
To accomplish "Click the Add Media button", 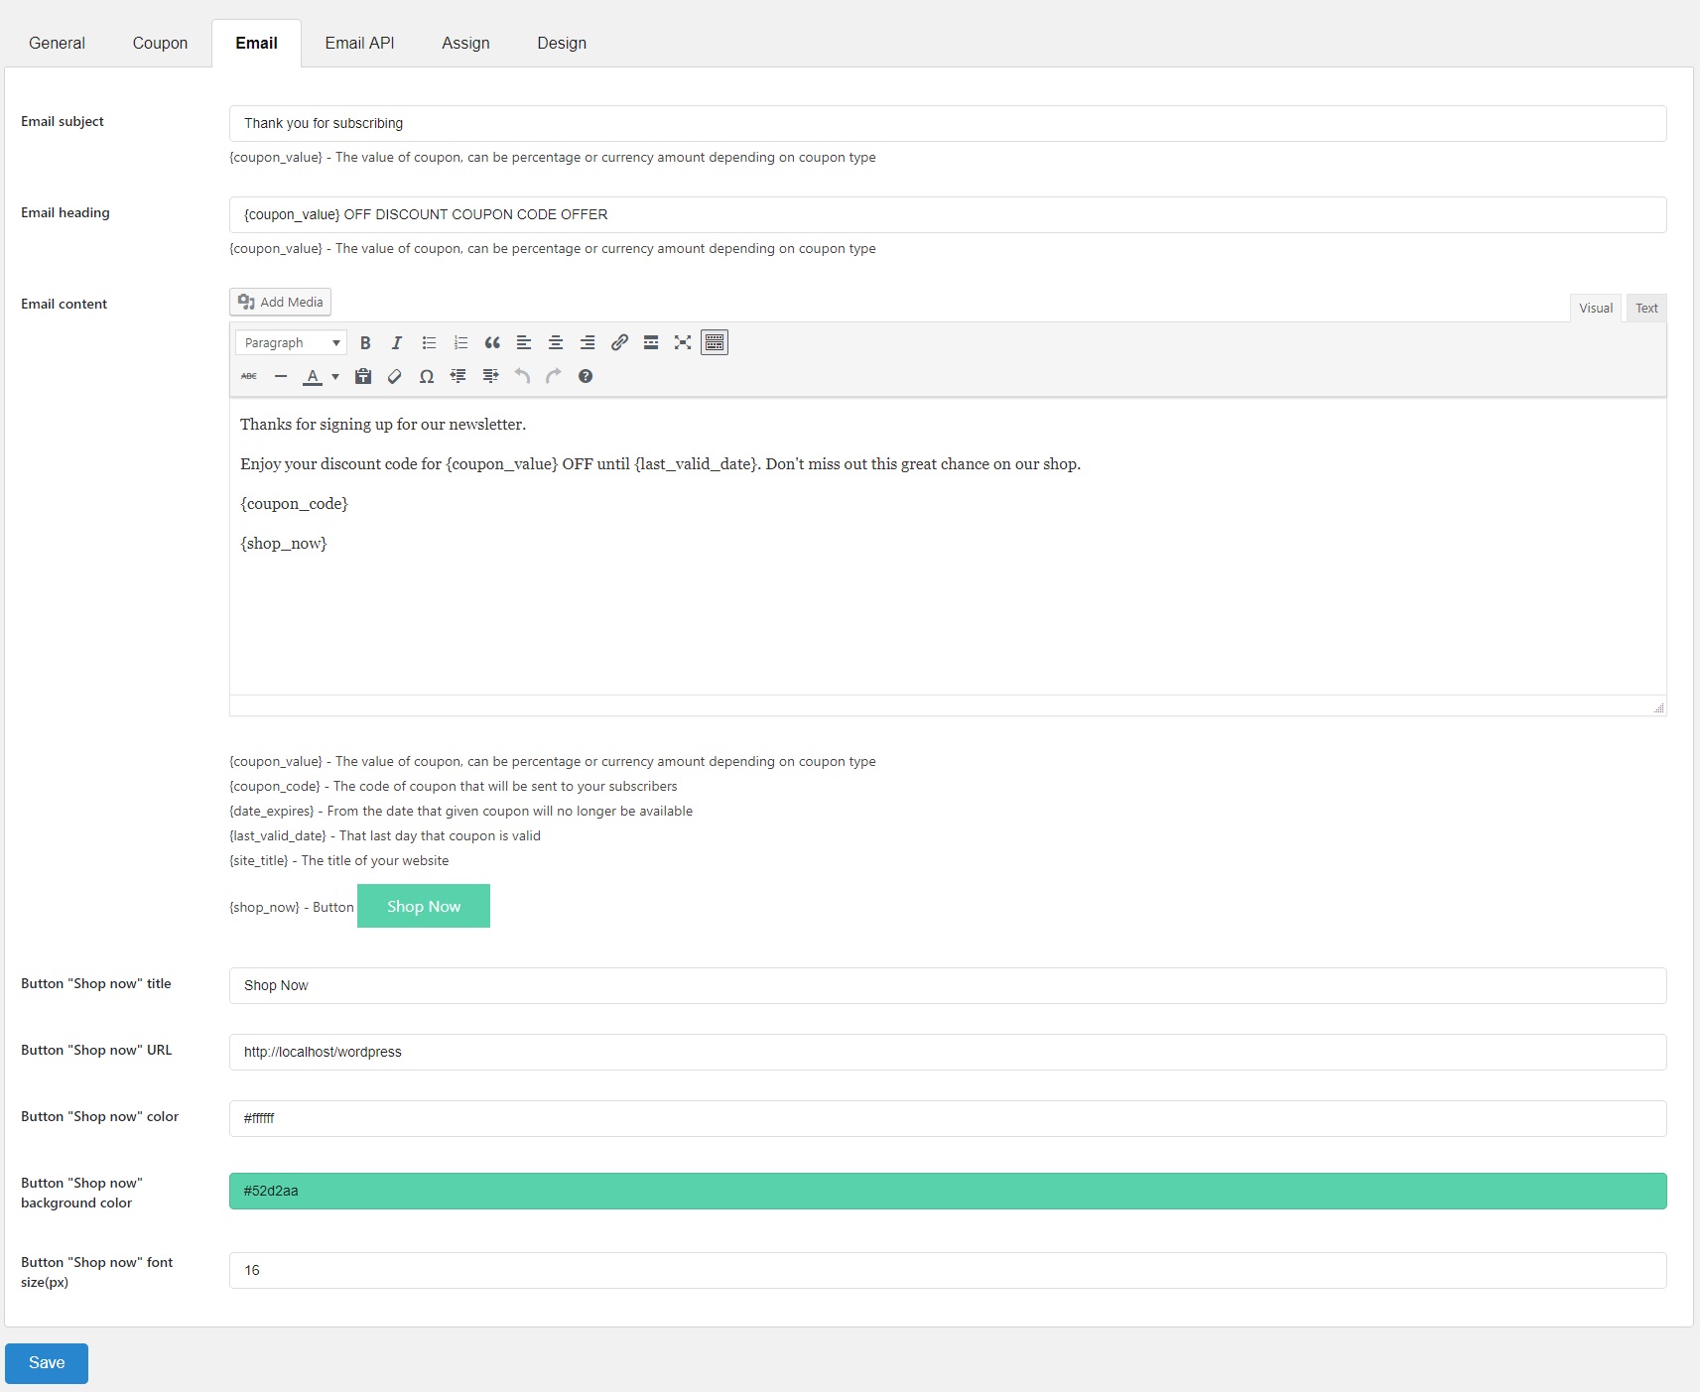I will click(281, 303).
